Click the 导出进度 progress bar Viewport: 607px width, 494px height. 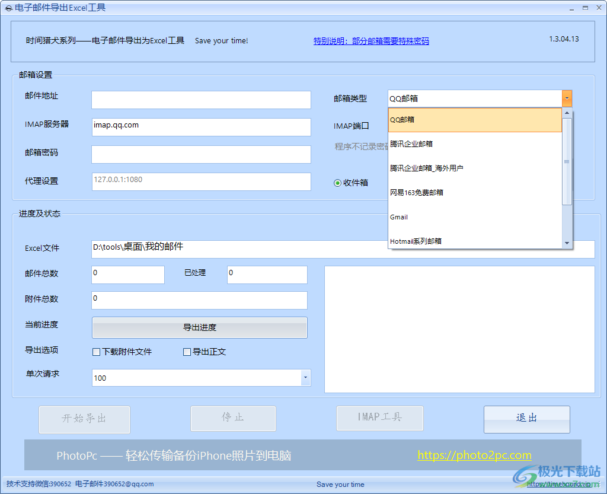click(199, 327)
